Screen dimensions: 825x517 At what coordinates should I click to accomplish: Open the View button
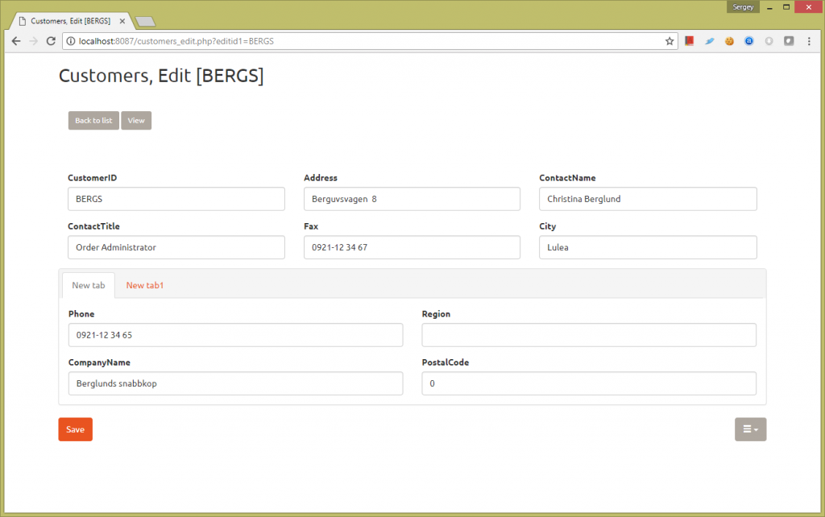coord(135,120)
